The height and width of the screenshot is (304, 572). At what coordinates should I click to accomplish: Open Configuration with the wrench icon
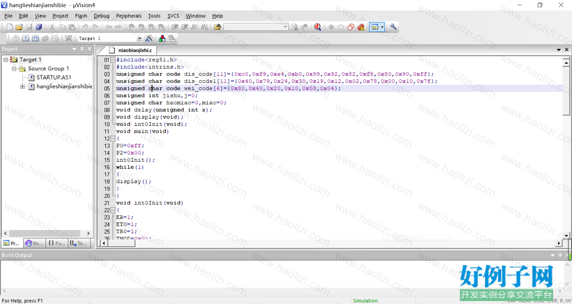pos(393,27)
